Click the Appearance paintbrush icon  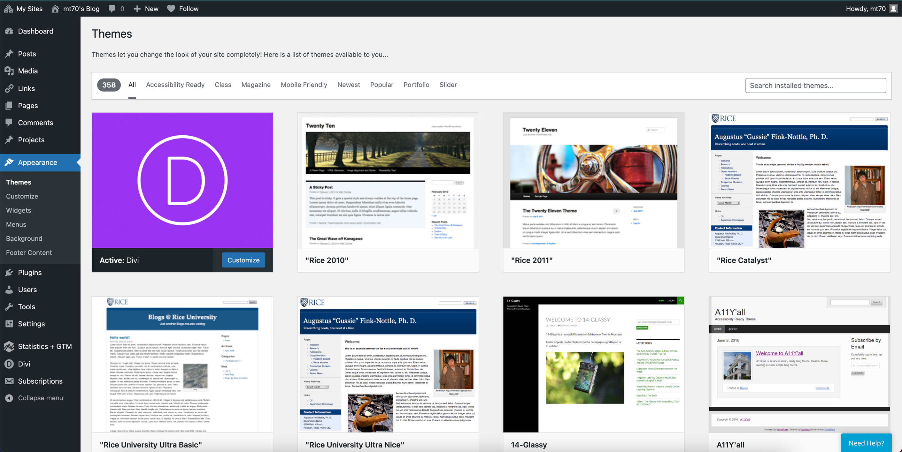coord(9,162)
